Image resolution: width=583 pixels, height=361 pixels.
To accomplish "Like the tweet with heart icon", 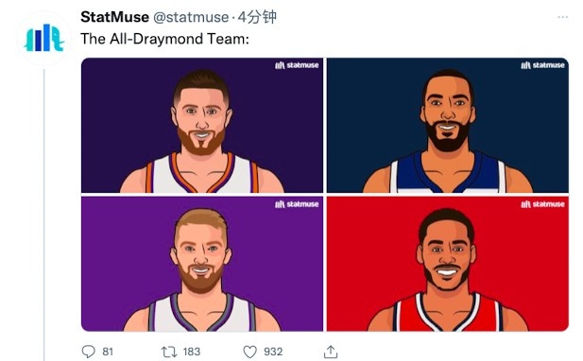I will pos(249,352).
